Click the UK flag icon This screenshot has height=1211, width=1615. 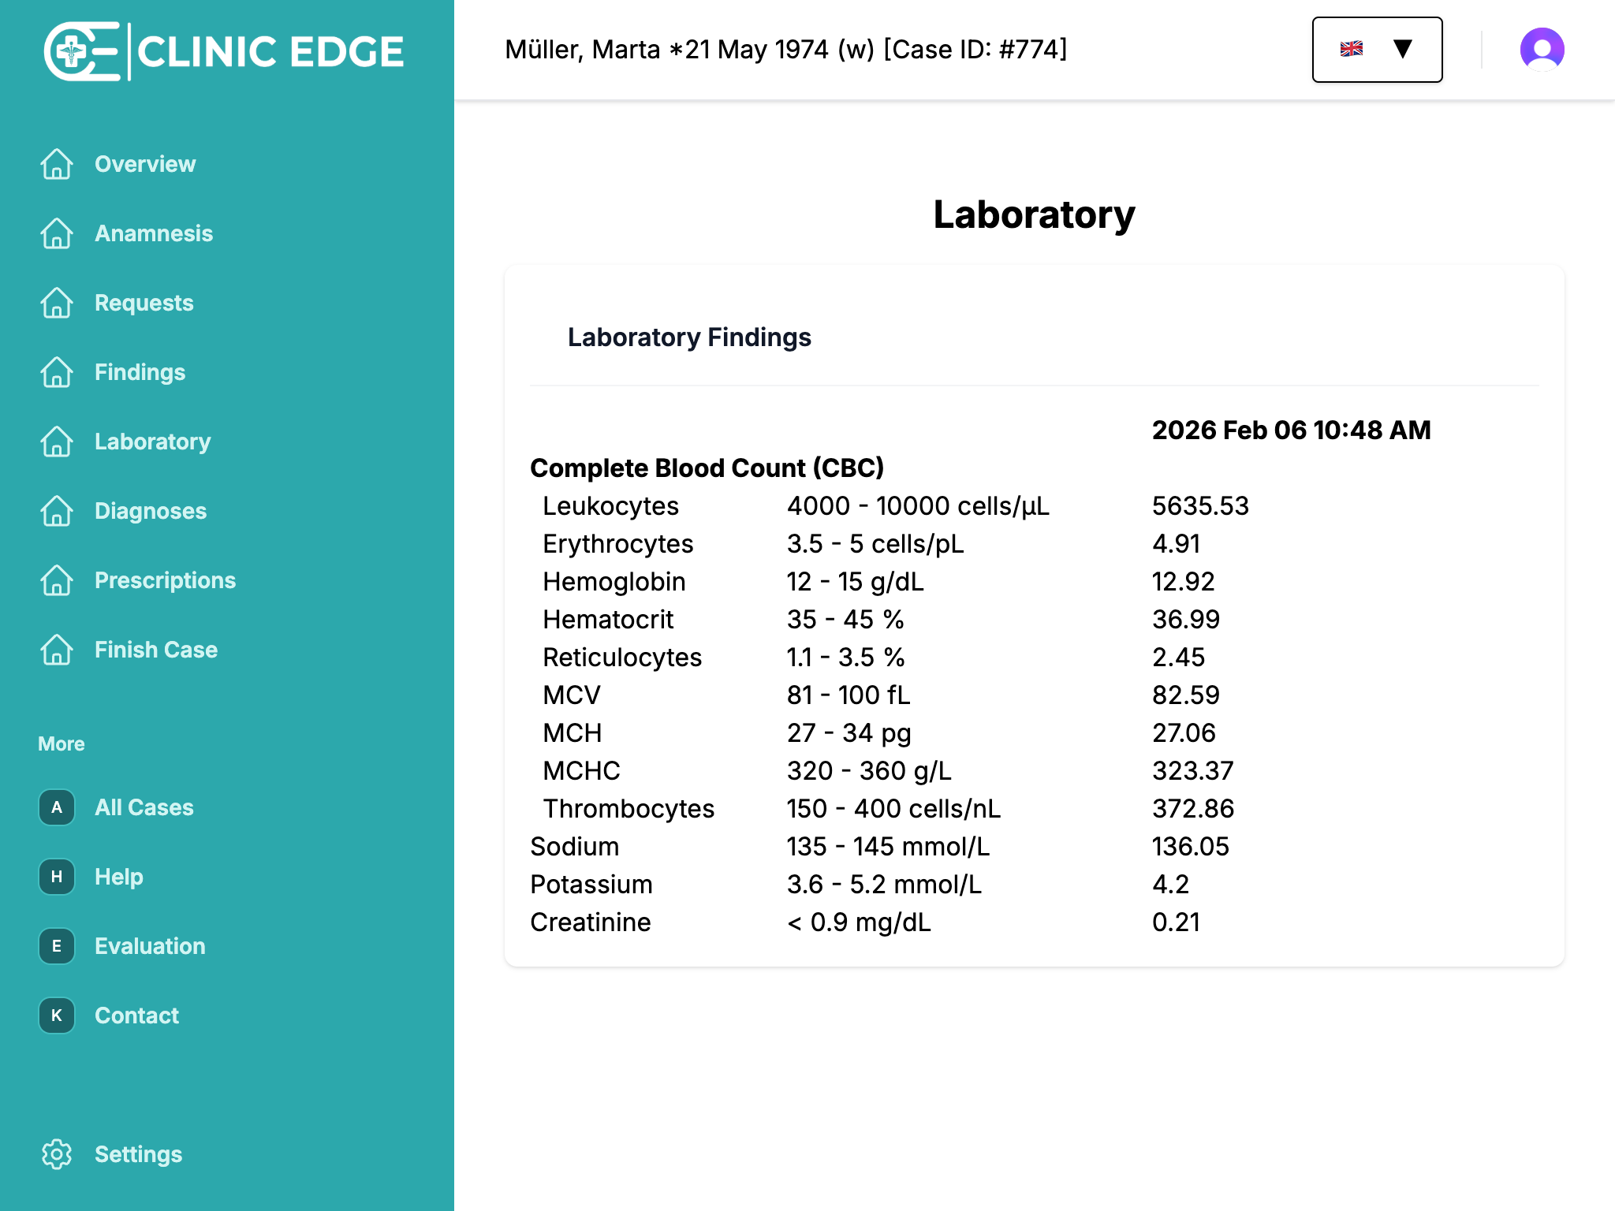[1352, 49]
